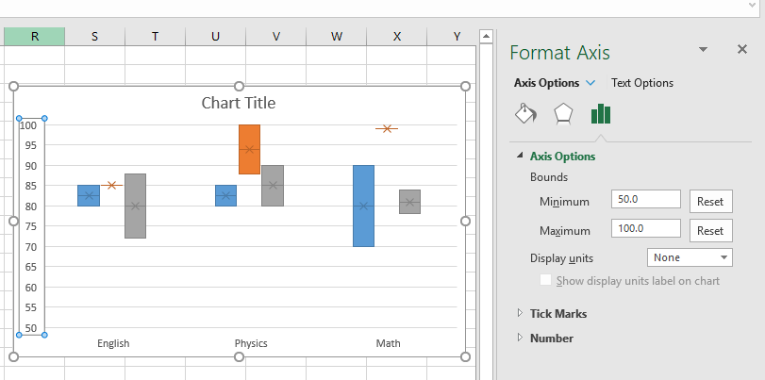The width and height of the screenshot is (765, 380).
Task: Open the Format Axis pane options arrow
Action: (x=703, y=49)
